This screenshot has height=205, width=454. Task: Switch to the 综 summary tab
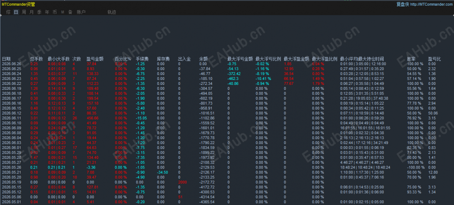point(8,12)
